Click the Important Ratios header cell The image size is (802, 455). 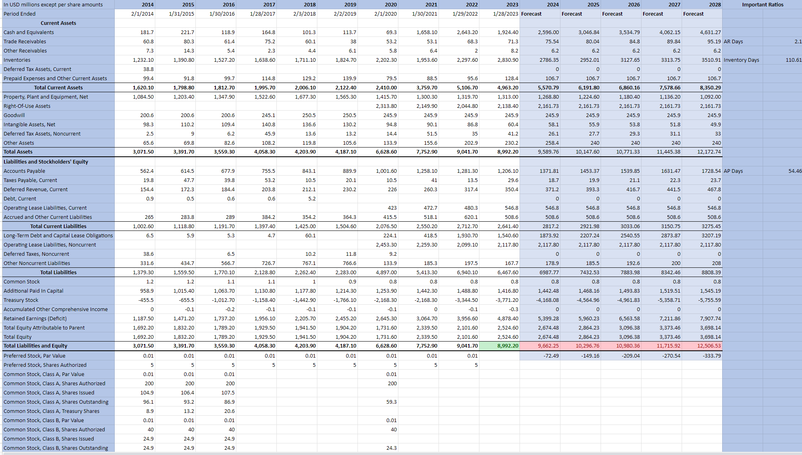(x=762, y=4)
